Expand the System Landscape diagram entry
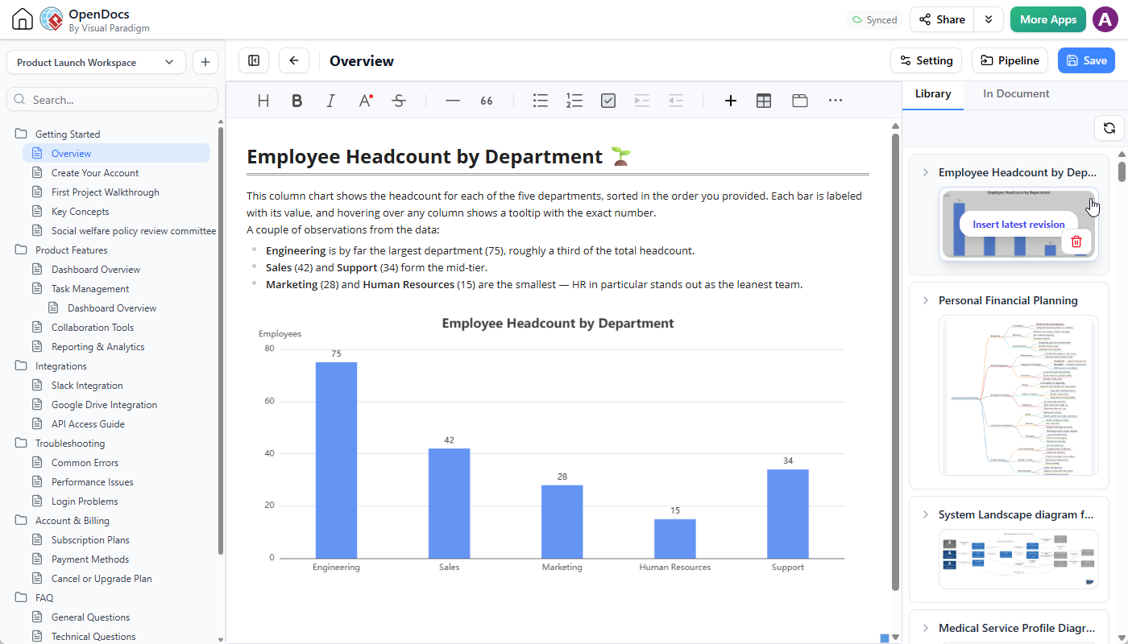This screenshot has height=644, width=1128. 926,514
